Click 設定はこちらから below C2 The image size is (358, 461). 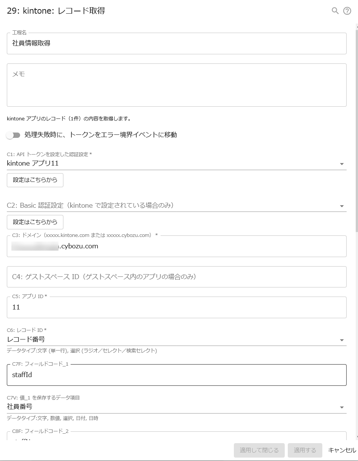pos(35,222)
